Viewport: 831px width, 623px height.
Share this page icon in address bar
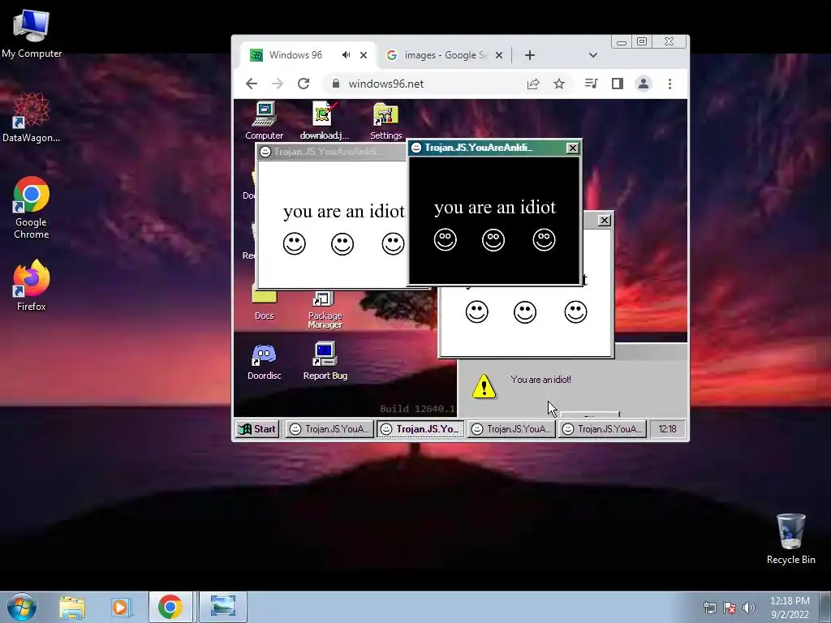tap(533, 84)
